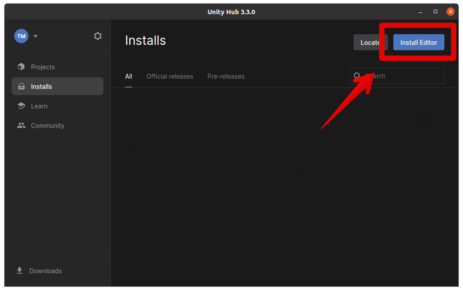This screenshot has width=463, height=291.
Task: Focus the Search installs field
Action: [397, 76]
